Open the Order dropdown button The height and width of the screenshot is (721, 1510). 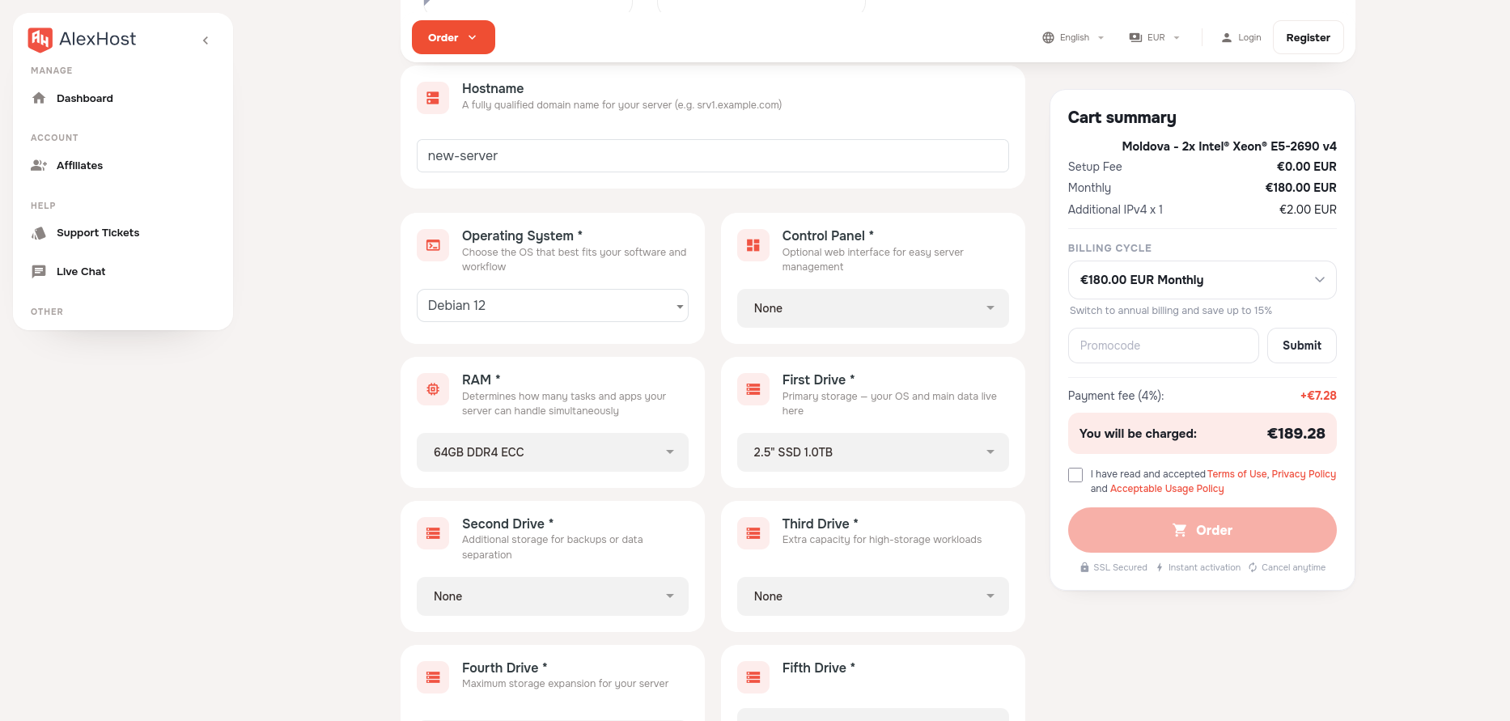[453, 37]
